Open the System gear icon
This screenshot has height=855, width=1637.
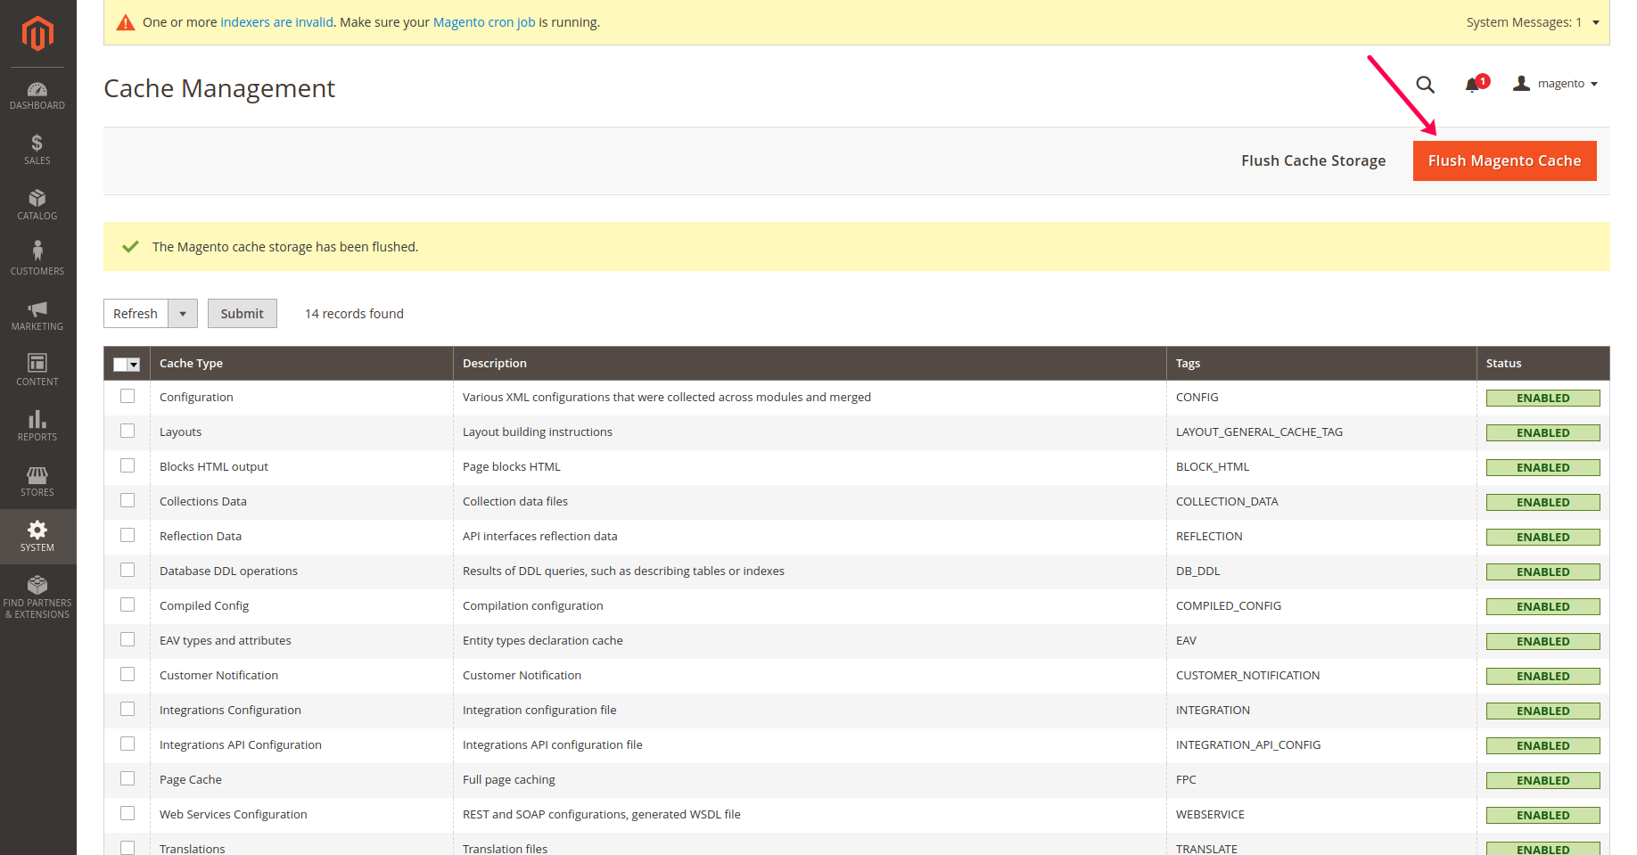37,530
